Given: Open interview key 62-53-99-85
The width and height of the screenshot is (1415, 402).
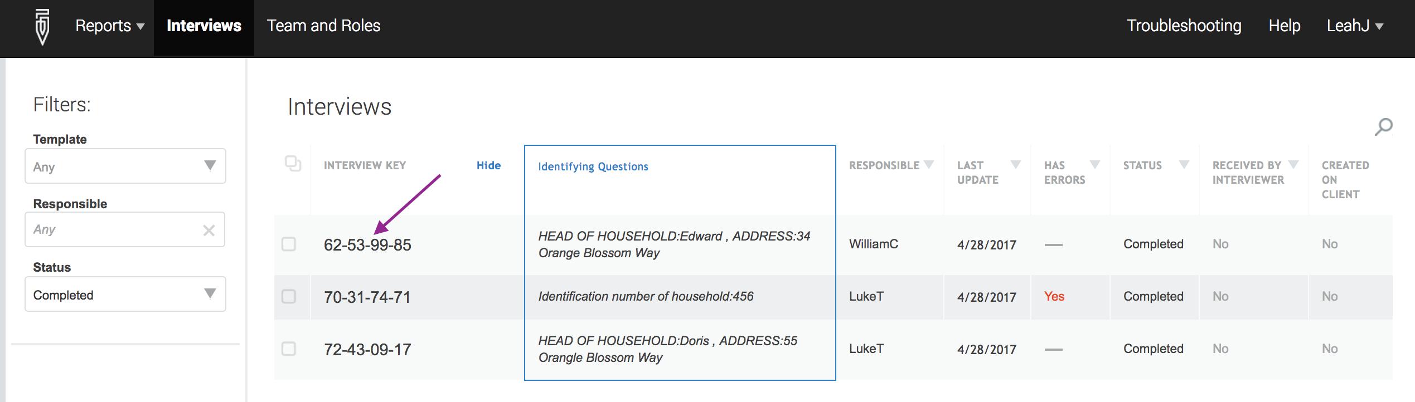Looking at the screenshot, I should pos(367,245).
